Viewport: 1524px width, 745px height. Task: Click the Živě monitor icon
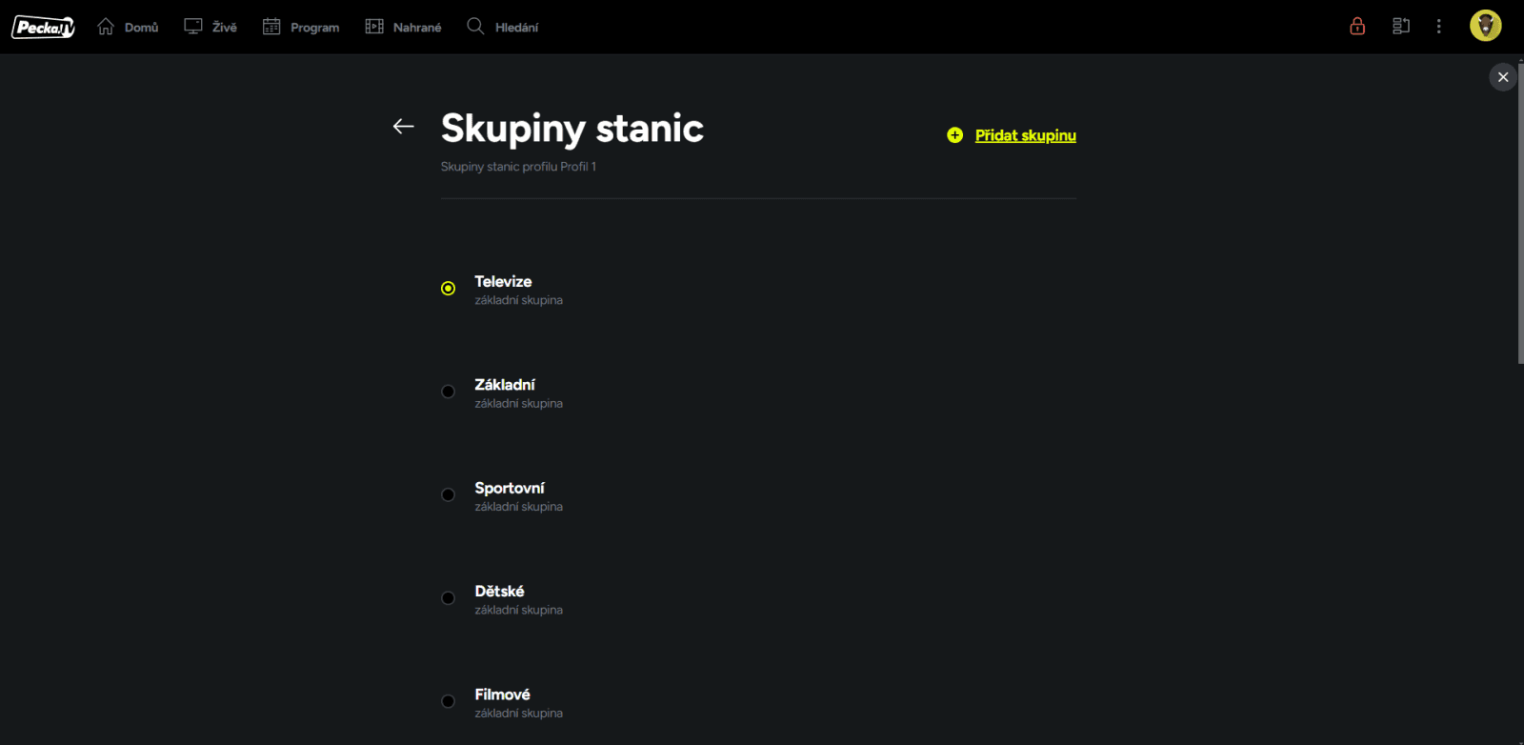coord(193,27)
